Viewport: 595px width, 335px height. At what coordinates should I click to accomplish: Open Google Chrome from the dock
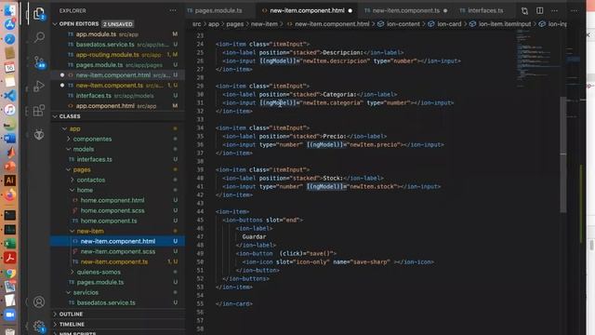point(10,273)
